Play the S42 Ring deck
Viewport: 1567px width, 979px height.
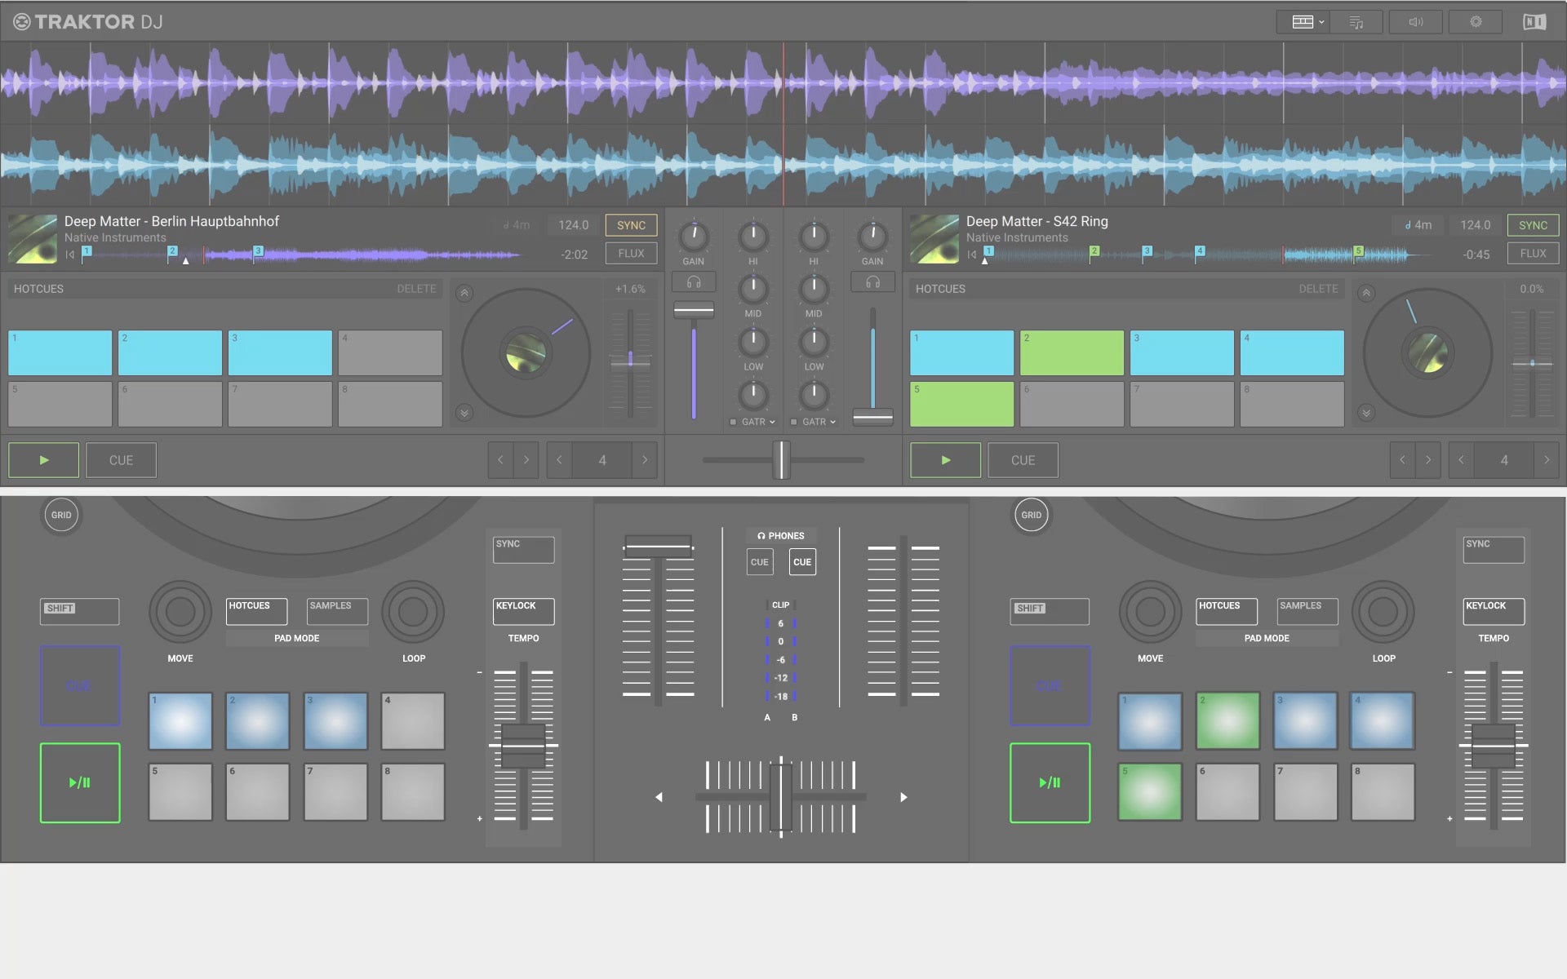click(x=946, y=460)
